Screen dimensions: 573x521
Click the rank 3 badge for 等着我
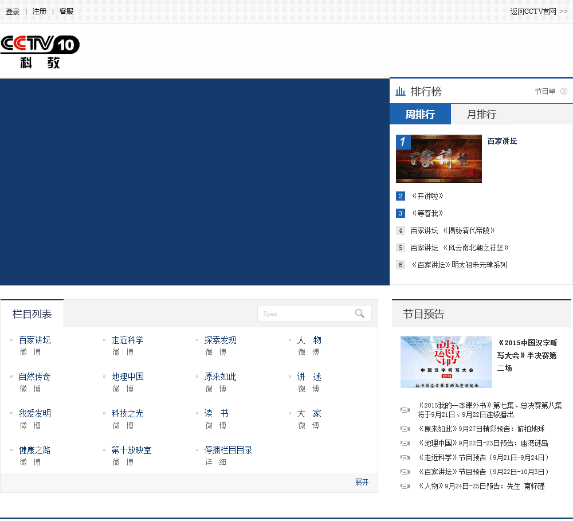coord(401,213)
